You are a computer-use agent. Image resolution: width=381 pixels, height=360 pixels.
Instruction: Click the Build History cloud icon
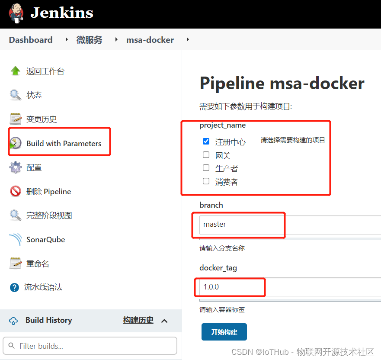[x=13, y=321]
